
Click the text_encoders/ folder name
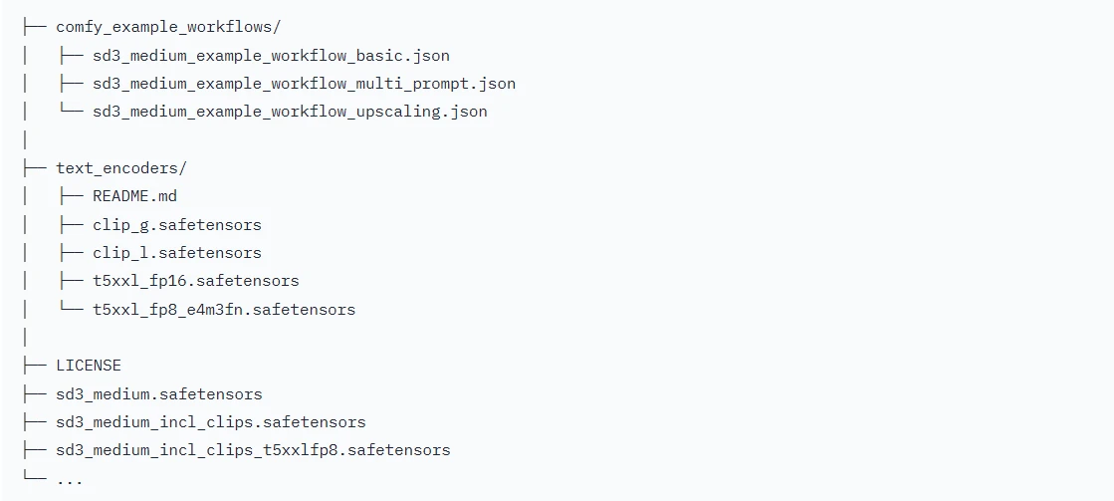pyautogui.click(x=121, y=168)
